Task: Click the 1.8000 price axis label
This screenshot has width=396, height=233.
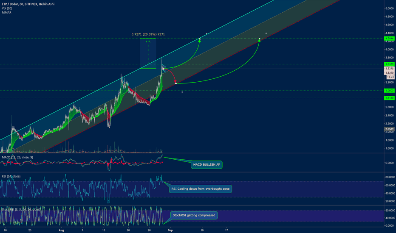Action: 390,140
